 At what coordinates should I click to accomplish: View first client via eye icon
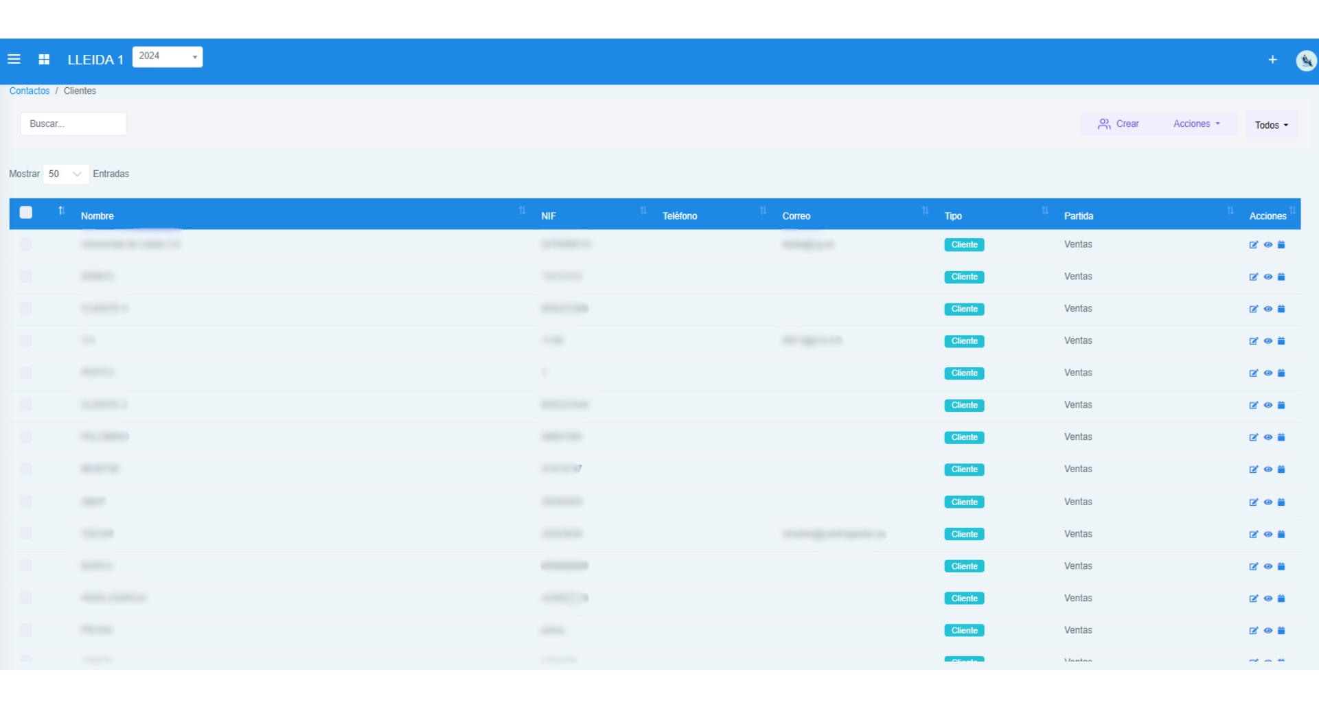tap(1268, 245)
